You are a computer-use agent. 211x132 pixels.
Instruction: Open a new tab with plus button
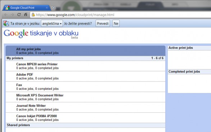coord(54,8)
